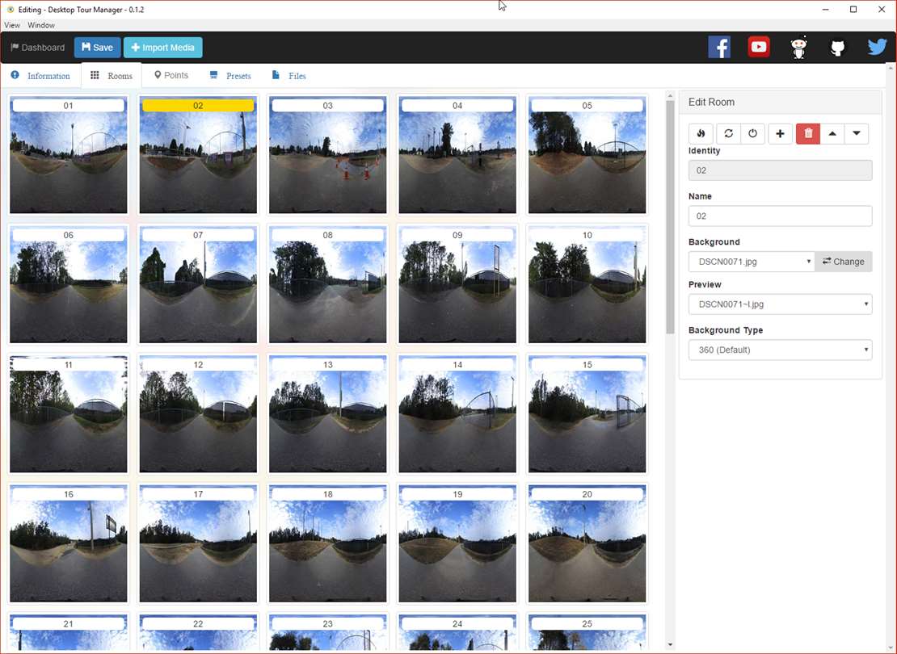The width and height of the screenshot is (897, 654).
Task: Open Preview dropdown DSCN0071~l.jpg
Action: point(781,304)
